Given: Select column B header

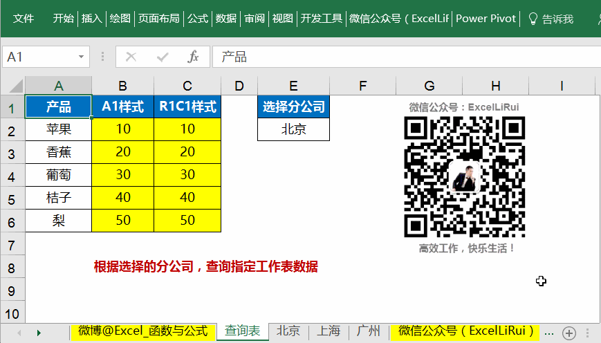Looking at the screenshot, I should pos(122,86).
